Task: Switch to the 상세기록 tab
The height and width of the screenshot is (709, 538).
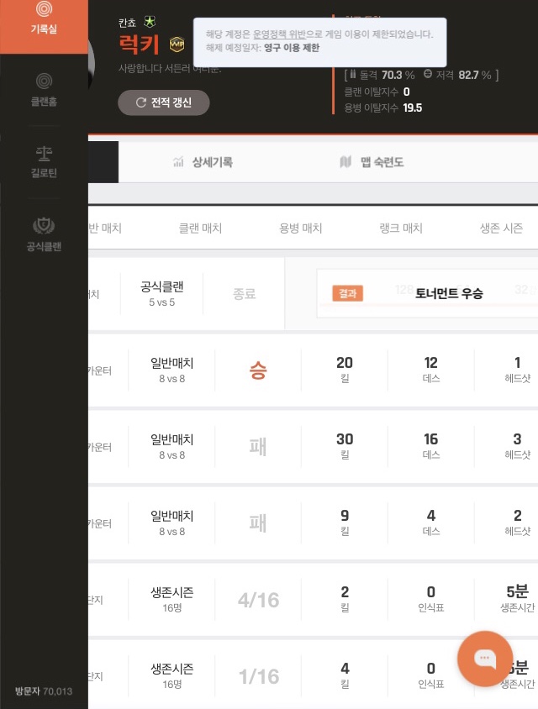Action: tap(212, 162)
